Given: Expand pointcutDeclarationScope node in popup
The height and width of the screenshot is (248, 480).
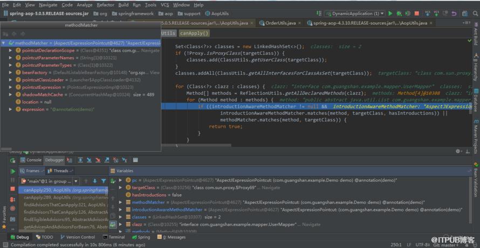Looking at the screenshot, I should tap(10, 51).
